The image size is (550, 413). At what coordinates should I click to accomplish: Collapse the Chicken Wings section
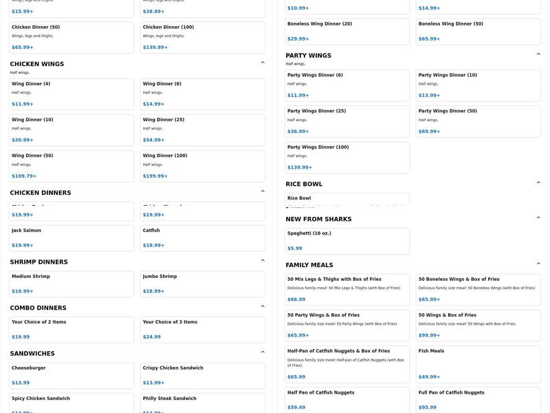pyautogui.click(x=263, y=63)
